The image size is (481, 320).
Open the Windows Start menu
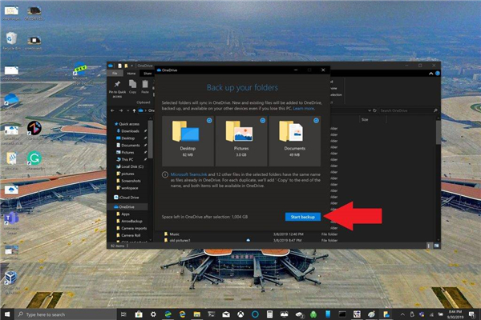pos(7,313)
